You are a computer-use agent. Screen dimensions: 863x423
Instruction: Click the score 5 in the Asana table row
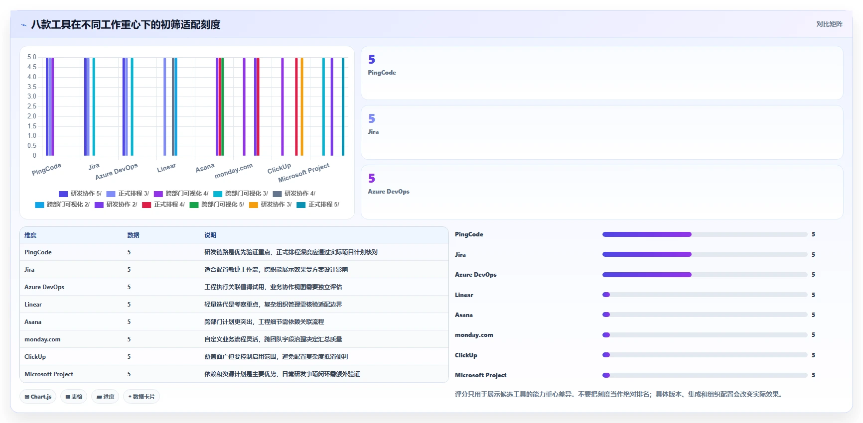[129, 322]
